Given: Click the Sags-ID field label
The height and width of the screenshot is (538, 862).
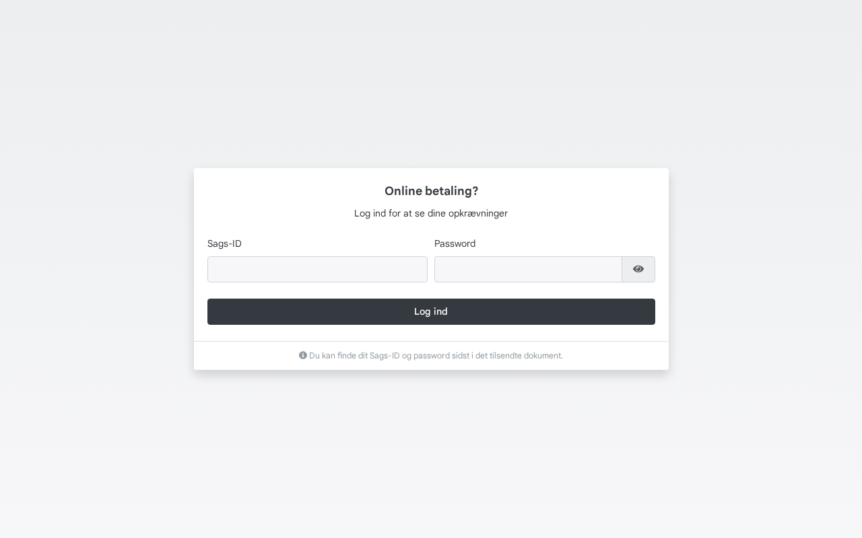Looking at the screenshot, I should 224,243.
